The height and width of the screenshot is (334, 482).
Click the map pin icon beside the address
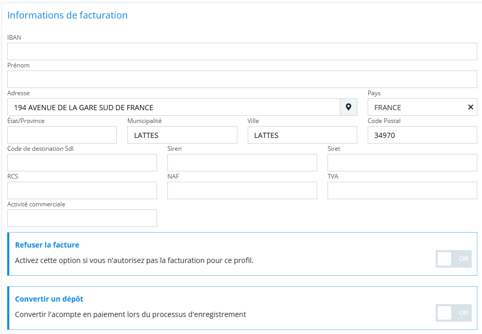349,107
